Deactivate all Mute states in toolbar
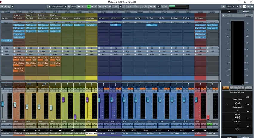 tap(79, 6)
